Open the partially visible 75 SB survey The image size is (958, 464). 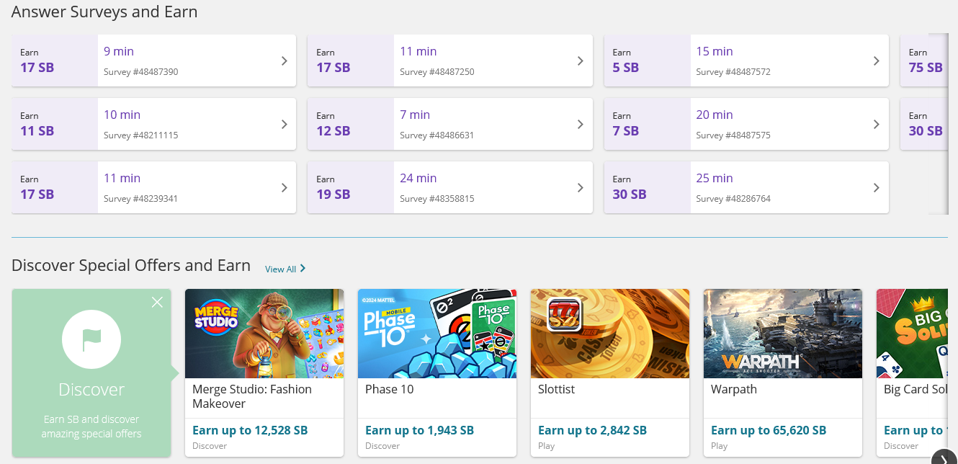(x=925, y=61)
